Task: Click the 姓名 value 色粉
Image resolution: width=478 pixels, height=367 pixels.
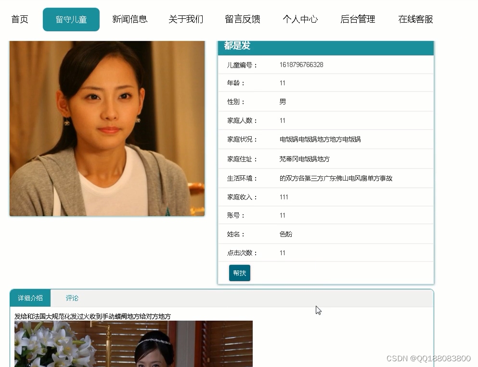Action: coord(285,234)
